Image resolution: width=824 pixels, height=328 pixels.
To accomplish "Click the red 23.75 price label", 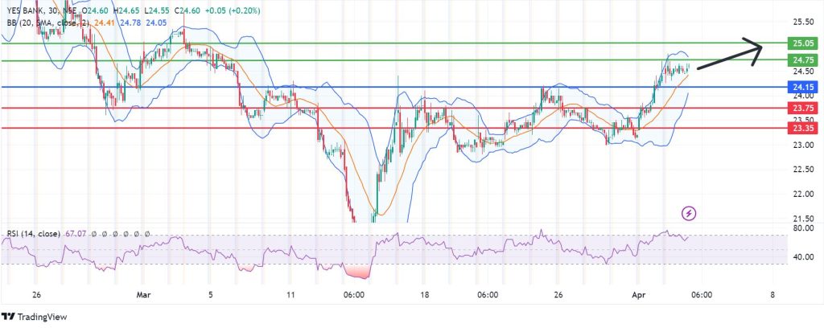I will point(802,108).
